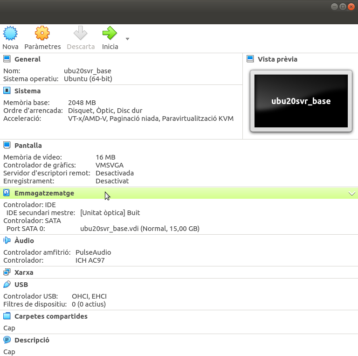Image resolution: width=358 pixels, height=356 pixels.
Task: Click the ubu20svr_base preview thumbnail
Action: click(x=301, y=101)
